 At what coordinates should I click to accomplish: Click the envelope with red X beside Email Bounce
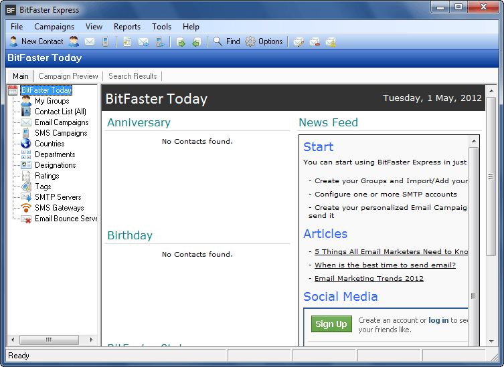pyautogui.click(x=26, y=219)
